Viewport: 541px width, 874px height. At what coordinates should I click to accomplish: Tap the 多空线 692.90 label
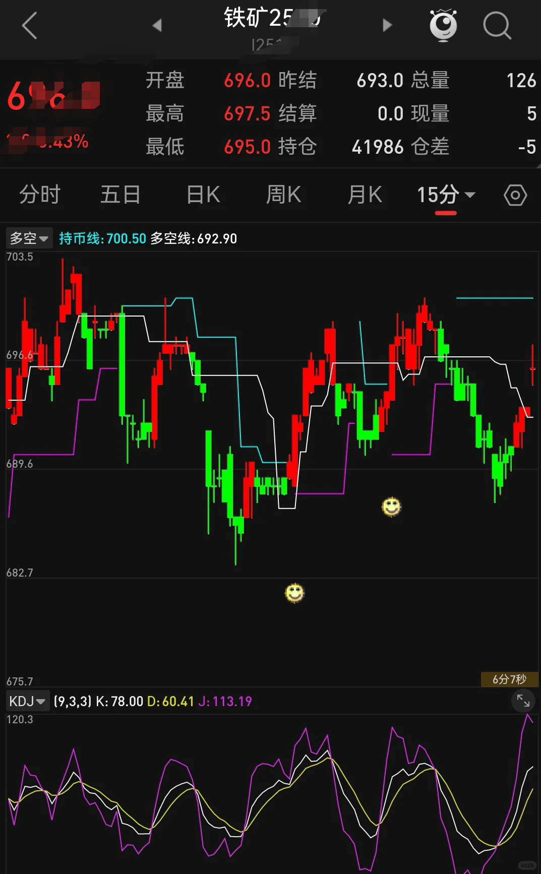194,238
